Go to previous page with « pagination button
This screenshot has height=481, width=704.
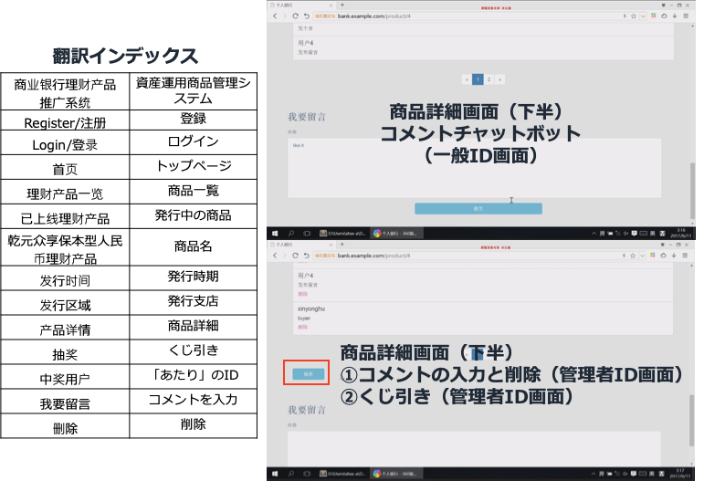pyautogui.click(x=467, y=79)
